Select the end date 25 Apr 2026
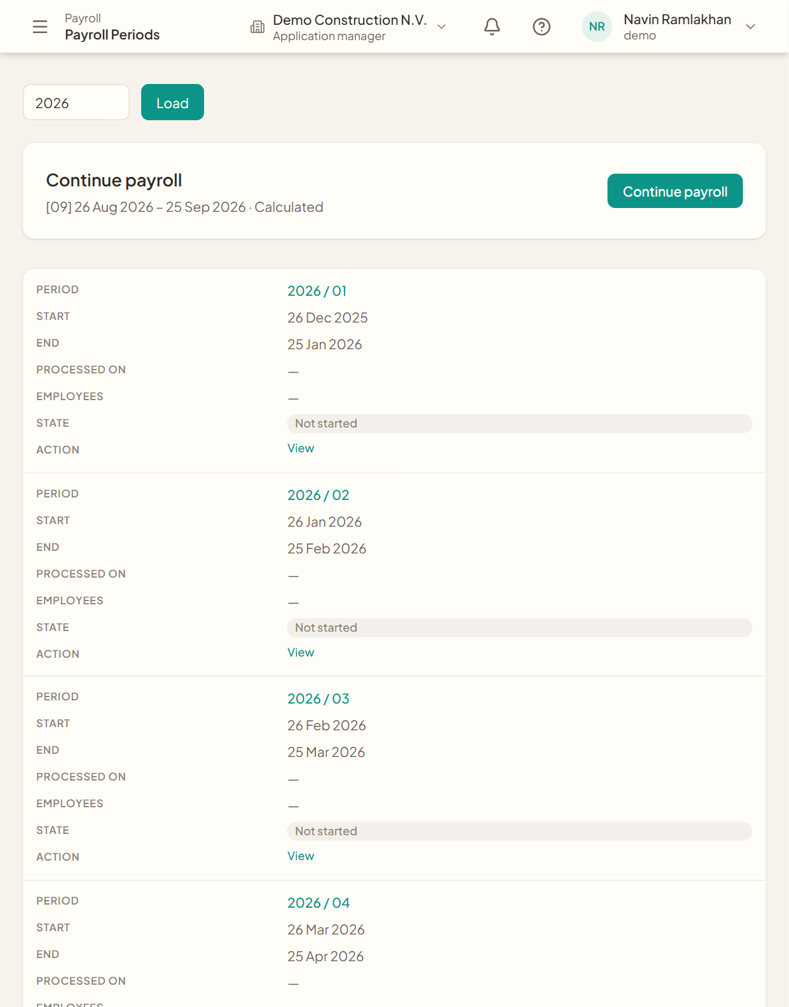This screenshot has width=789, height=1007. click(326, 956)
